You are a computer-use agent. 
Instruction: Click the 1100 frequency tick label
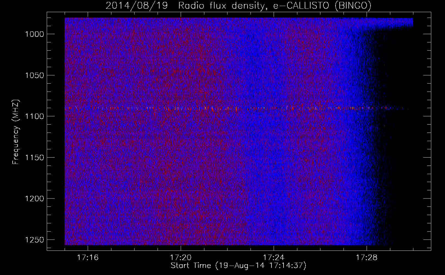click(x=34, y=116)
